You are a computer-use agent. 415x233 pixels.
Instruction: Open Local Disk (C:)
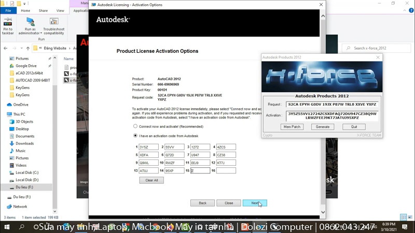click(x=27, y=172)
